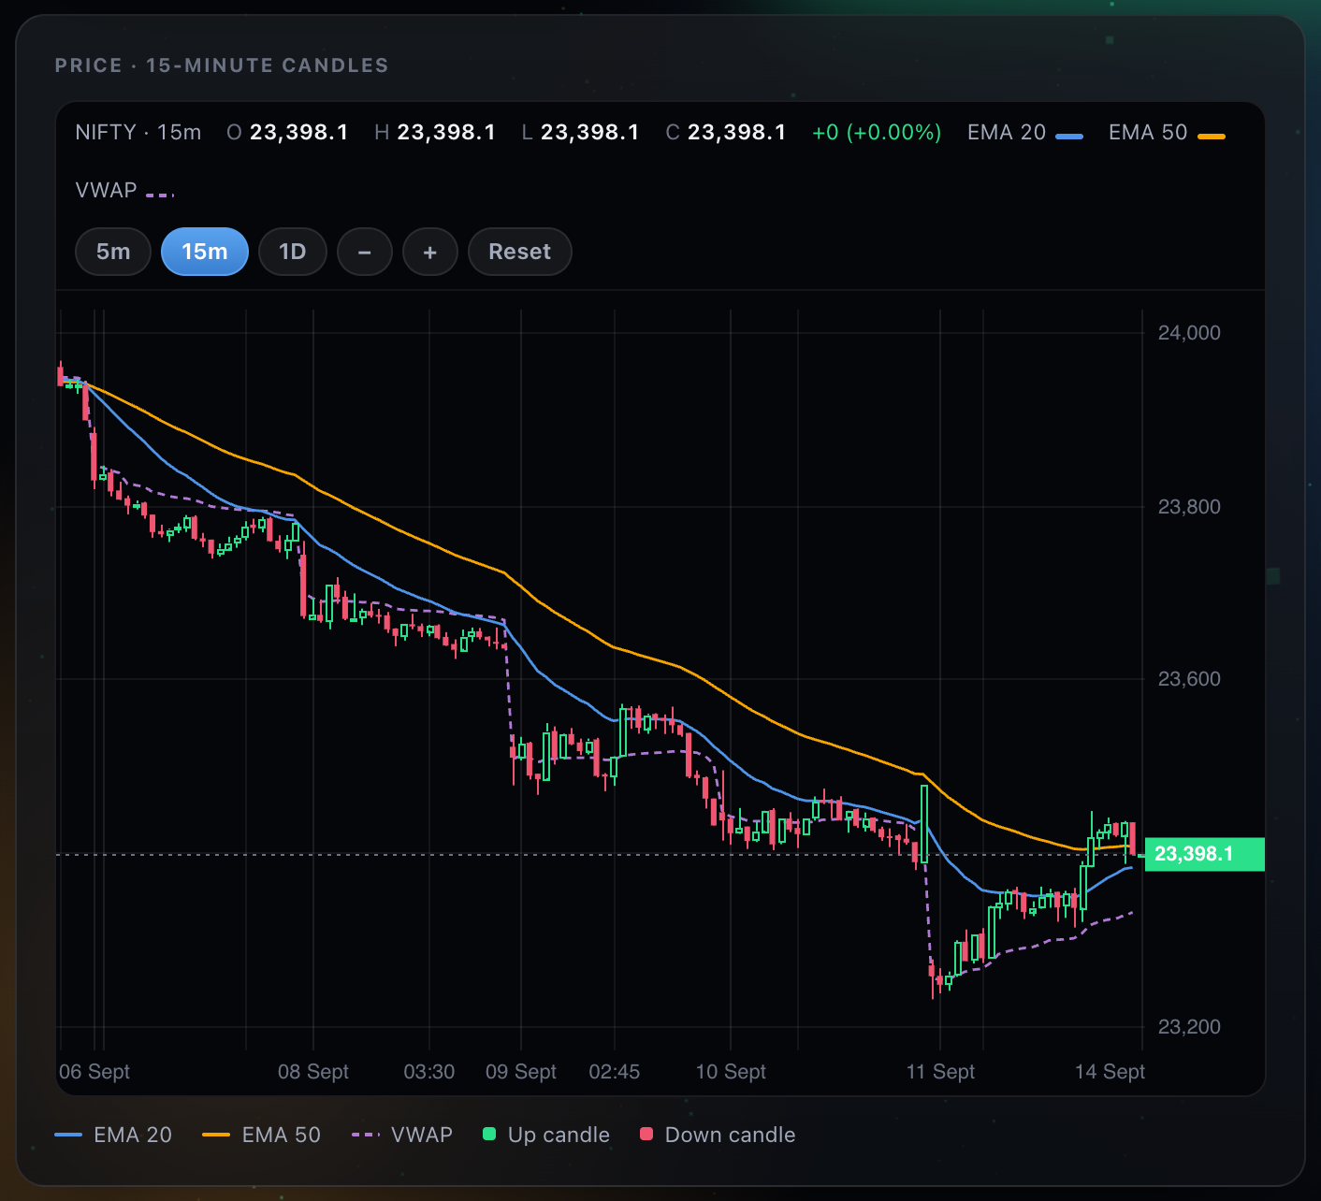
Task: Click the green Up candle legend square
Action: 488,1135
